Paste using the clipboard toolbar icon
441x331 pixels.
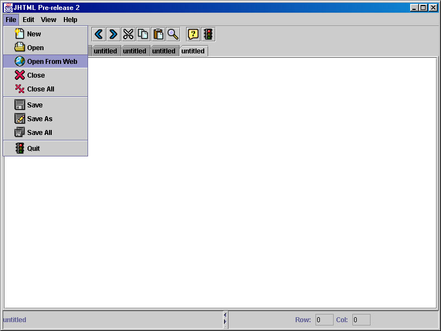click(158, 35)
